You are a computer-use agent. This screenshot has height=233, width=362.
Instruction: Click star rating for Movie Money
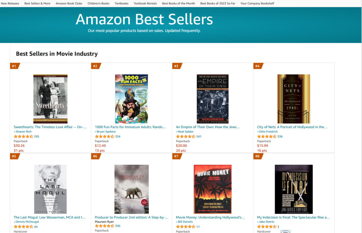pos(186,227)
